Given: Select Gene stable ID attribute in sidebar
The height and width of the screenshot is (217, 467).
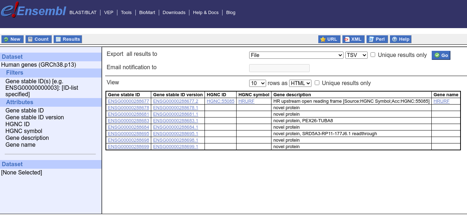Looking at the screenshot, I should pyautogui.click(x=24, y=111).
